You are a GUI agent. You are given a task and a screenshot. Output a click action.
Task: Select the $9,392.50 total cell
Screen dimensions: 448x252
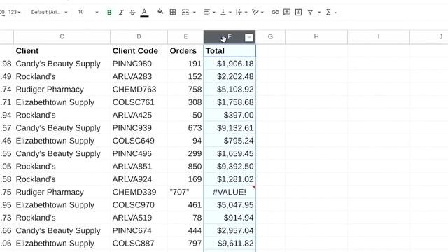230,167
